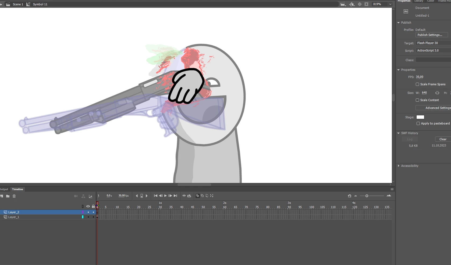451x265 pixels.
Task: Toggle the Loop playback icon
Action: tap(189, 196)
